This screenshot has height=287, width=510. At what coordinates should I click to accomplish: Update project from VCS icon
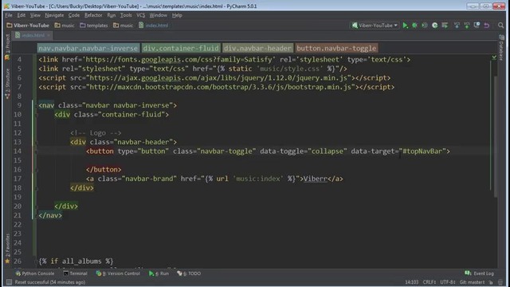(457, 26)
